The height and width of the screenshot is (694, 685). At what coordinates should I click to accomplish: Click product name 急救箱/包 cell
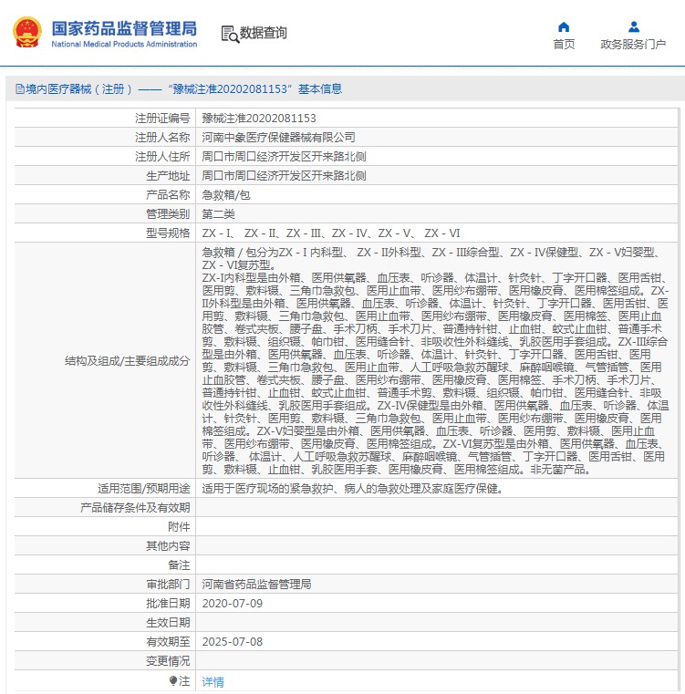(x=436, y=195)
